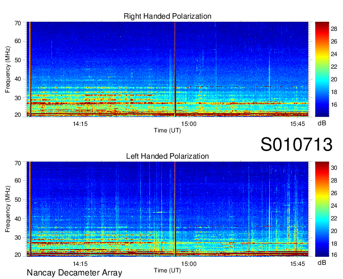The height and width of the screenshot is (279, 343).
Task: Click the 40 frequency tick on upper plot
Action: tap(18, 79)
